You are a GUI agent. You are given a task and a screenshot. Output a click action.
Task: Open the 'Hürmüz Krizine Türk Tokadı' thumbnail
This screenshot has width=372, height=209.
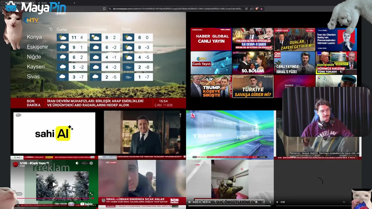point(336,63)
